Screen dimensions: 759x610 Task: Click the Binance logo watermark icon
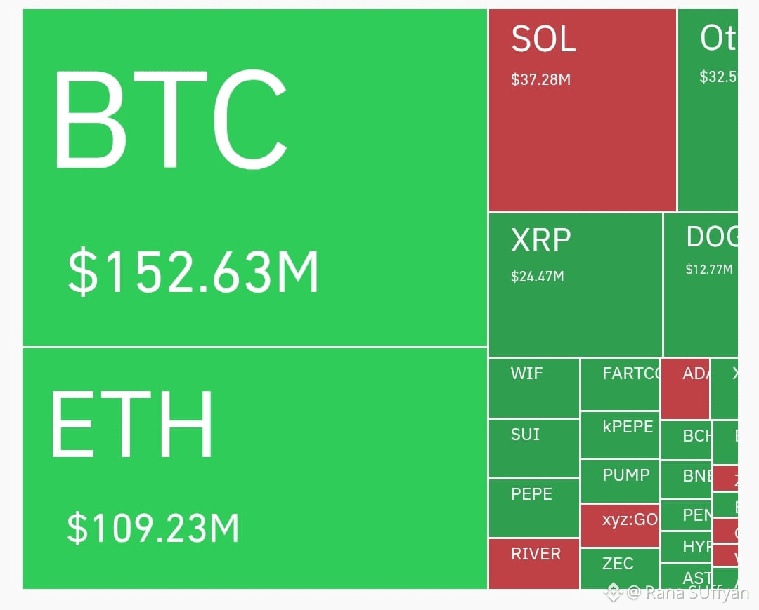pyautogui.click(x=613, y=592)
